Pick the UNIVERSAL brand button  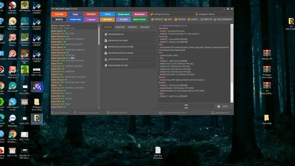pos(140,19)
